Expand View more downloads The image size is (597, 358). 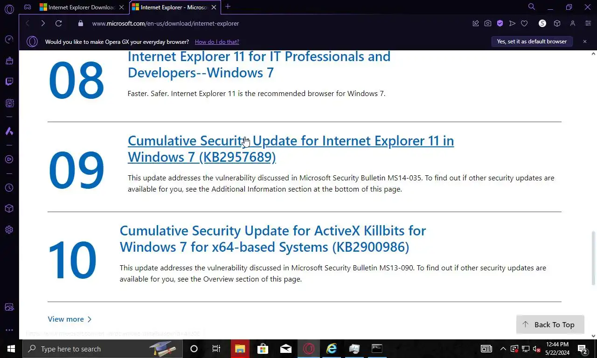[x=69, y=319]
